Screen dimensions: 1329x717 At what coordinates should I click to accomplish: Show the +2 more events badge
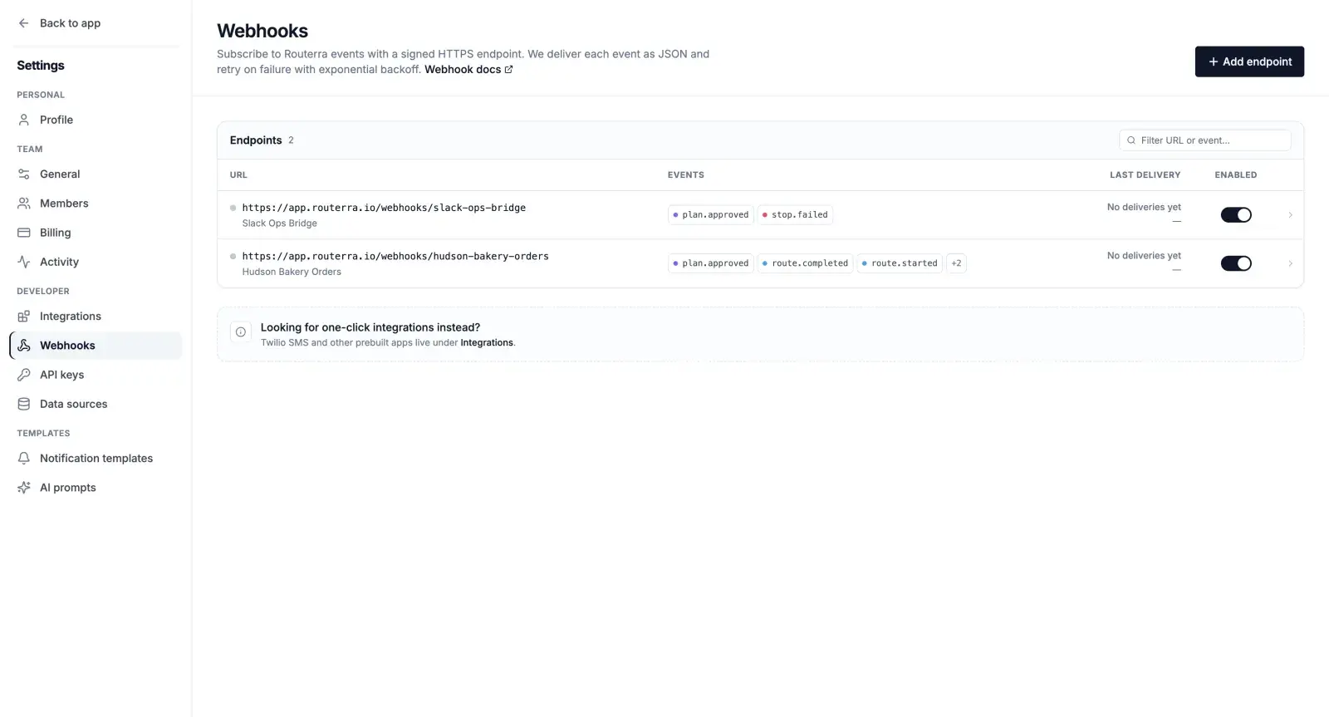[x=956, y=263]
